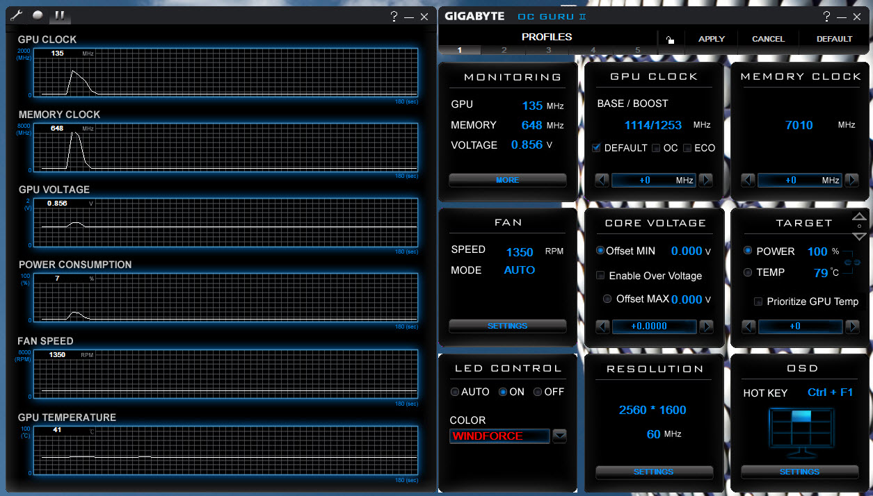This screenshot has height=496, width=873.
Task: Switch to profile 2
Action: pos(504,50)
